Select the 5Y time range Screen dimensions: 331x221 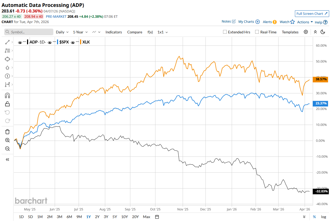(115, 217)
